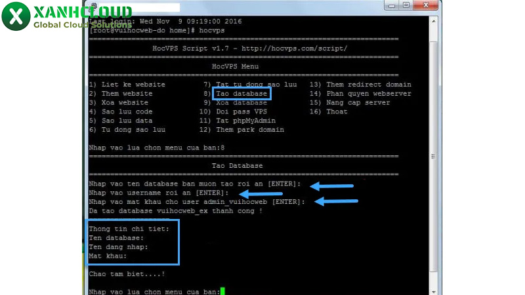The height and width of the screenshot is (295, 525).
Task: Click the 'Tao database' option 8 text
Action: click(241, 94)
